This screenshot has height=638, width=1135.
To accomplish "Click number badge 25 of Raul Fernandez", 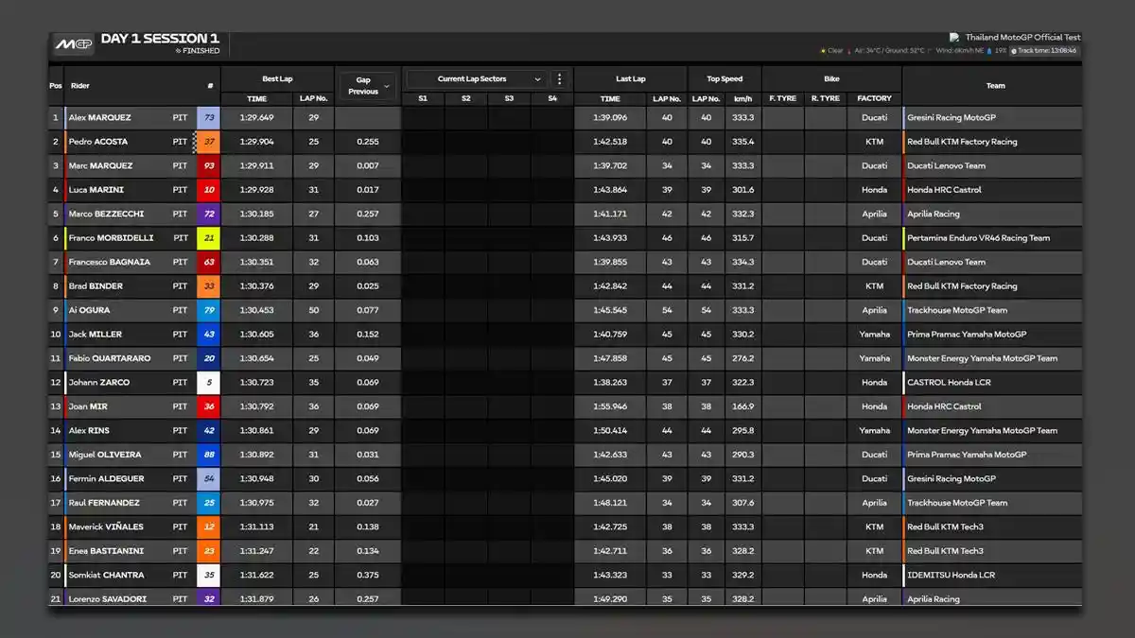I will click(209, 503).
